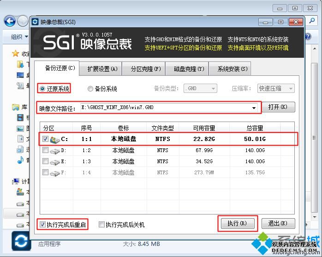Click the Recent places icon in Explorer sidebar
Image resolution: width=322 pixels, height=257 pixels.
pyautogui.click(x=20, y=86)
